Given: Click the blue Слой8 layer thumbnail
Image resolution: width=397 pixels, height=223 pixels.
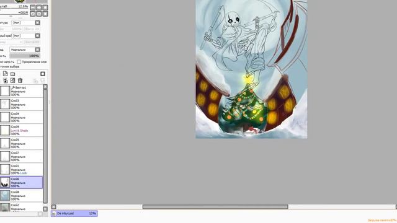Looking at the screenshot, I should click(x=5, y=196).
